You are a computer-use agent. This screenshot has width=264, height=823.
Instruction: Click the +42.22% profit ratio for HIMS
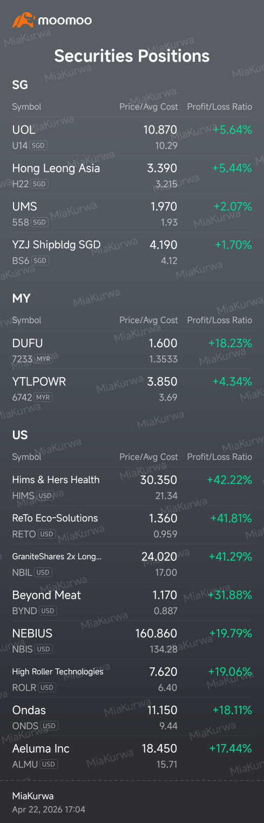tap(229, 480)
